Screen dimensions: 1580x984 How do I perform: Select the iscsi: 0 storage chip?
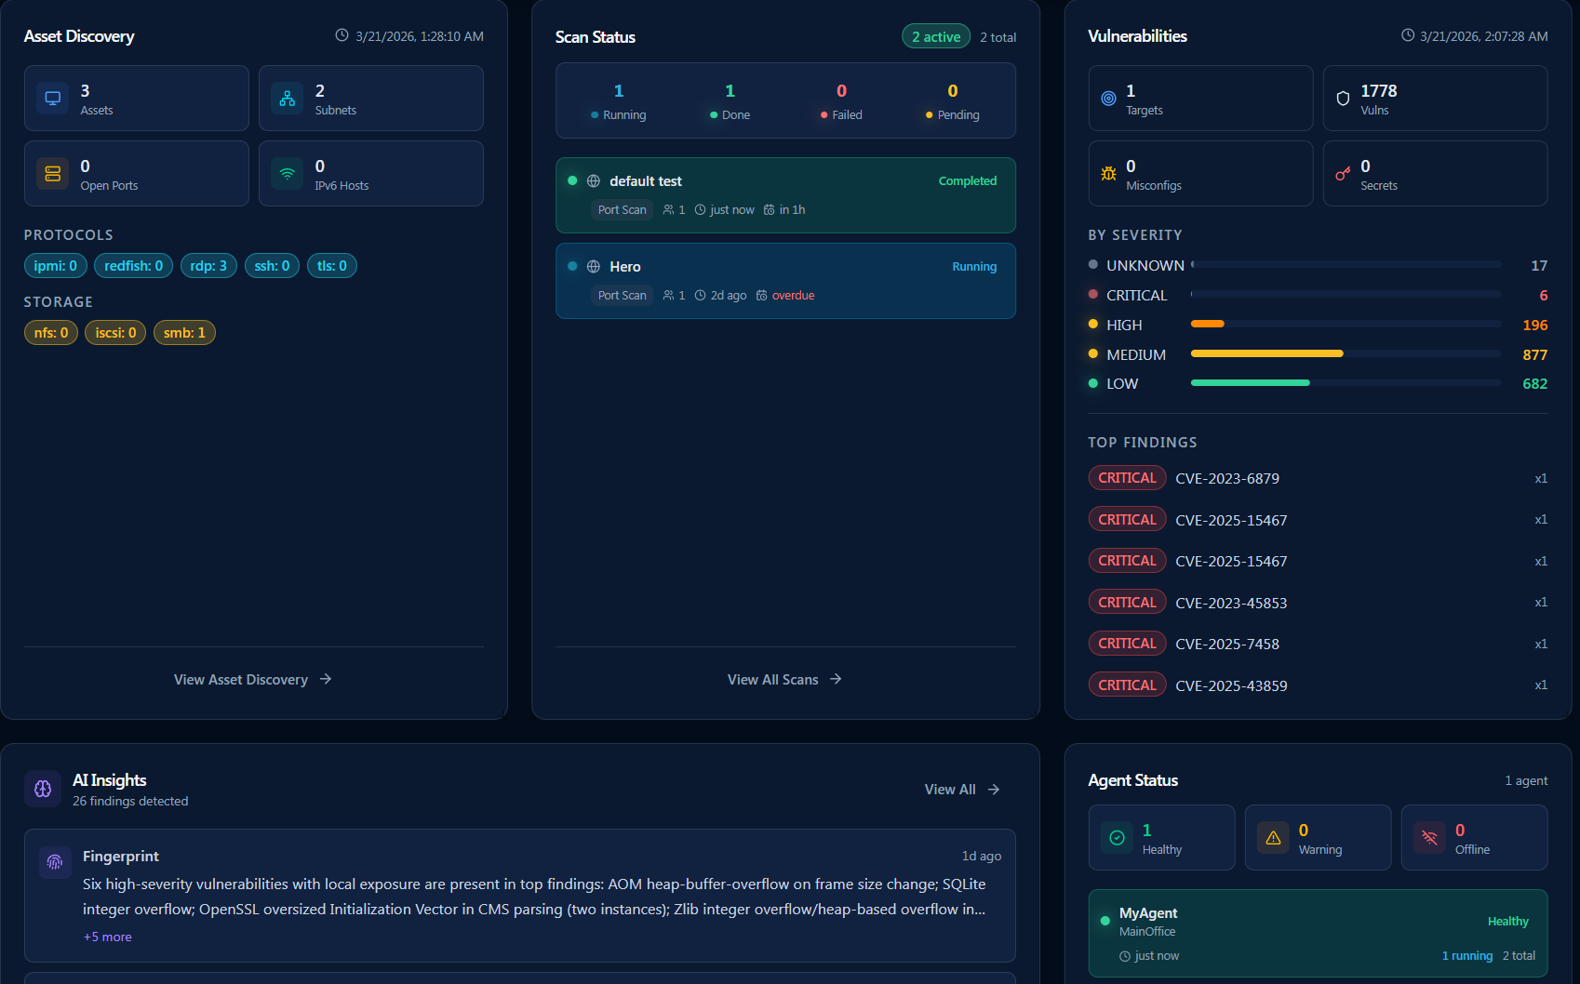click(x=115, y=333)
